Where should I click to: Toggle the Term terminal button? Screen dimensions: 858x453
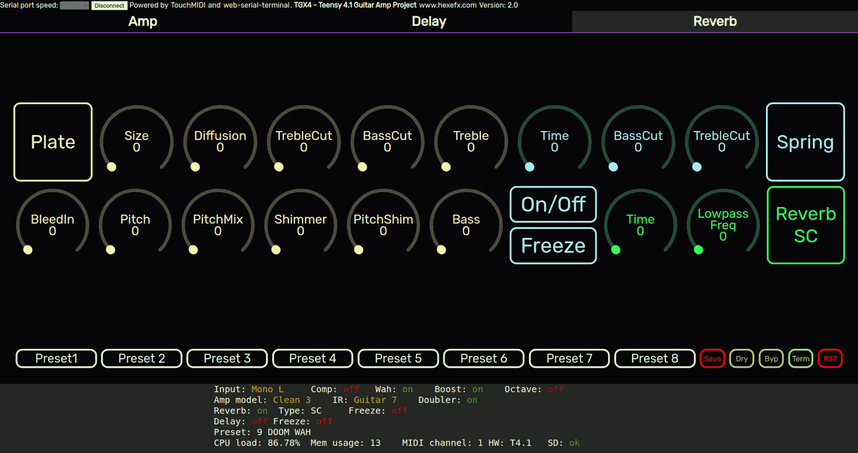801,359
